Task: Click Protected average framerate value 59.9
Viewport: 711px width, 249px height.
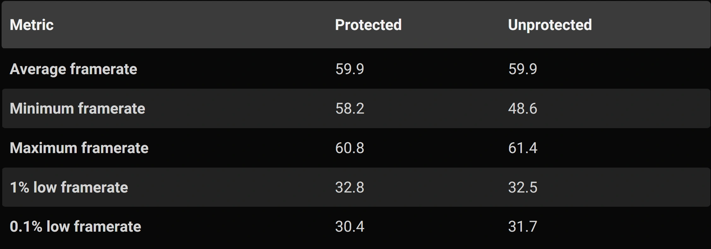Action: tap(349, 69)
